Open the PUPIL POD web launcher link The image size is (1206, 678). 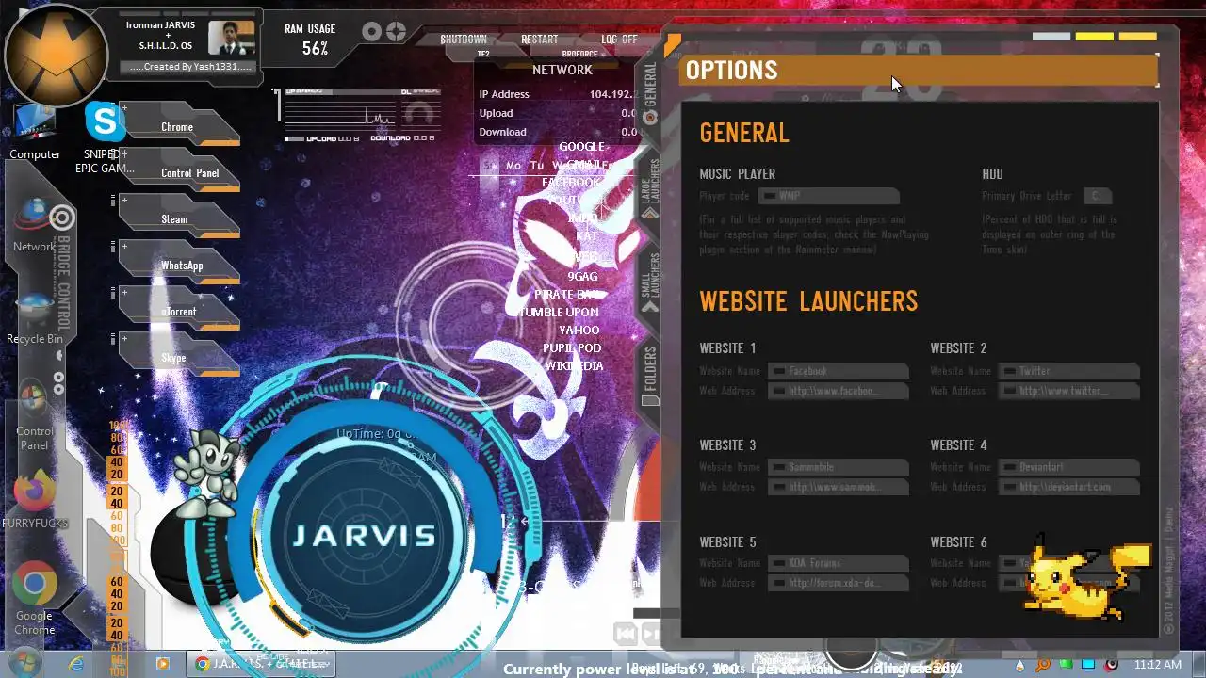click(572, 347)
